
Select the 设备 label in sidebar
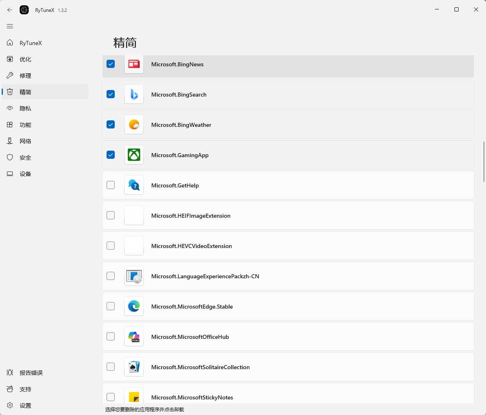pos(25,174)
